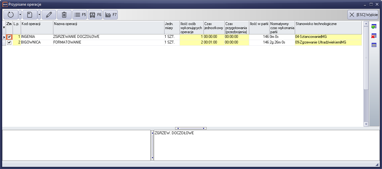Click the F6 bus icon button
Image resolution: width=382 pixels, height=169 pixels.
(95, 15)
